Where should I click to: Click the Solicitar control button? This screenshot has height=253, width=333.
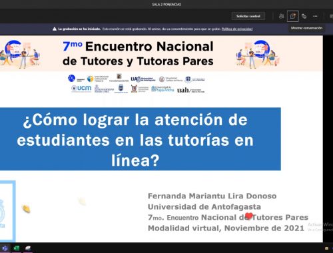[x=248, y=16]
